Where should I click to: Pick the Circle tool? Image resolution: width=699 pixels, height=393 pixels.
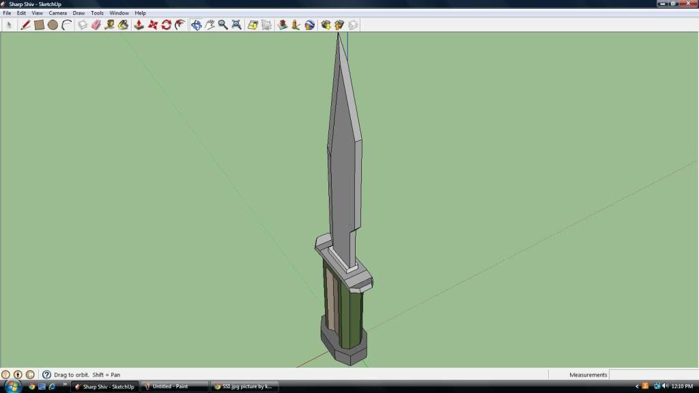53,25
